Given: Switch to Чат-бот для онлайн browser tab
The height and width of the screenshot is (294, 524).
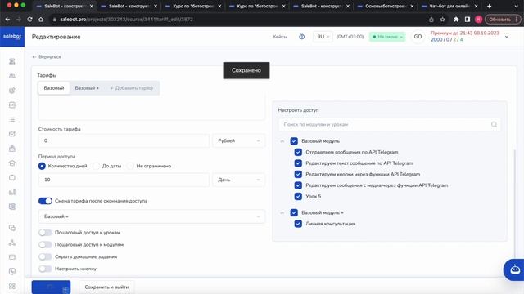Looking at the screenshot, I should click(x=449, y=6).
